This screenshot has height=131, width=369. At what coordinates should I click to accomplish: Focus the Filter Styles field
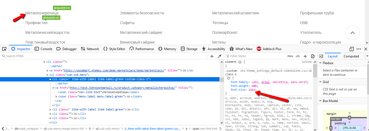255,56
